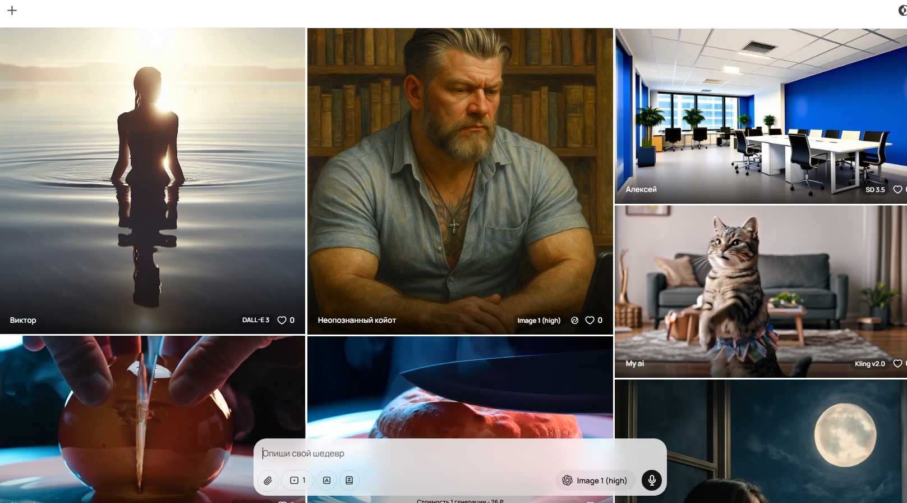Open the Image 1 (high) model selector
Viewport: 907px width, 503px height.
pos(595,481)
